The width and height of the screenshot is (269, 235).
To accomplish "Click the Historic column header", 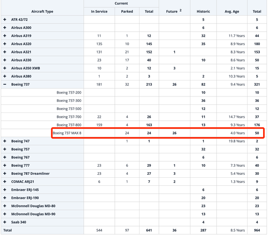I will (x=203, y=11).
